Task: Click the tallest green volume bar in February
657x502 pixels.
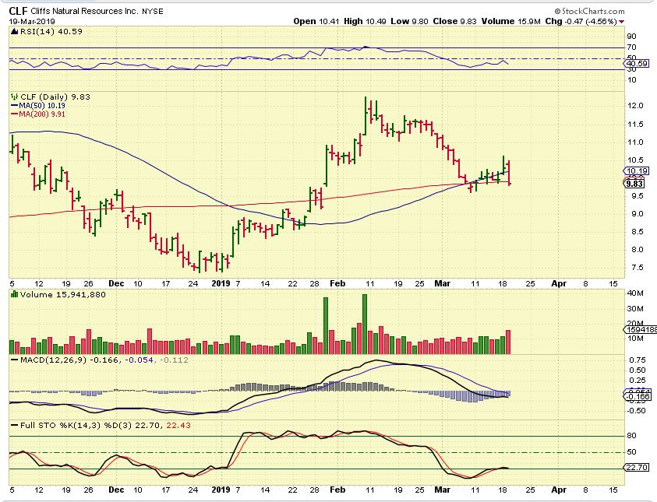Action: [364, 325]
